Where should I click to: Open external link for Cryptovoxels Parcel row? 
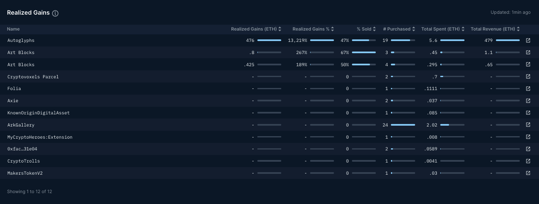pos(528,77)
